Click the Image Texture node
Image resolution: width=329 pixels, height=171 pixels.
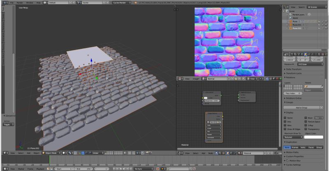click(214, 128)
